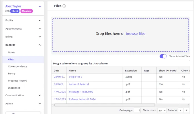This screenshot has height=114, width=194.
Task: Open the Show rows dropdown
Action: (x=162, y=110)
